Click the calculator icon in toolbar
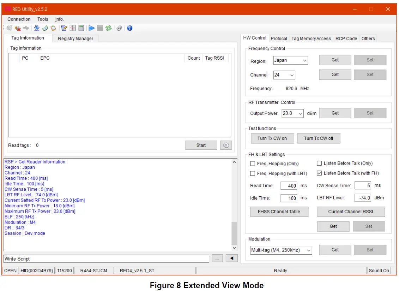This screenshot has width=399, height=291. (81, 28)
